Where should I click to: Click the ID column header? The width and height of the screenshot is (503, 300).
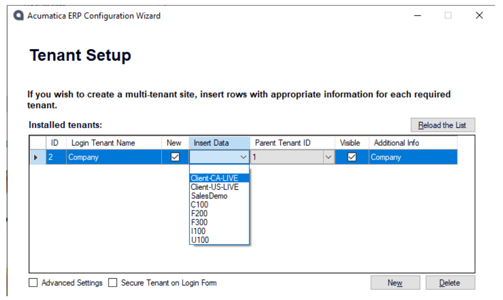point(56,143)
